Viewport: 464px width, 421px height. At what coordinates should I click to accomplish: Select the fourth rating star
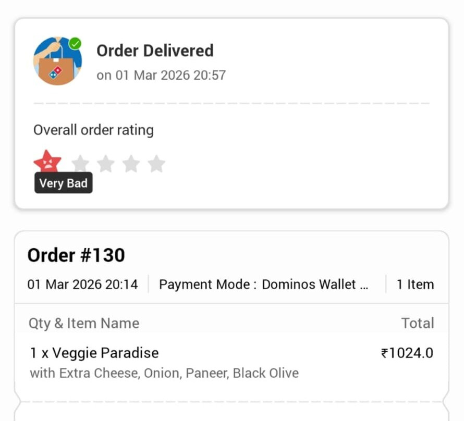[131, 164]
